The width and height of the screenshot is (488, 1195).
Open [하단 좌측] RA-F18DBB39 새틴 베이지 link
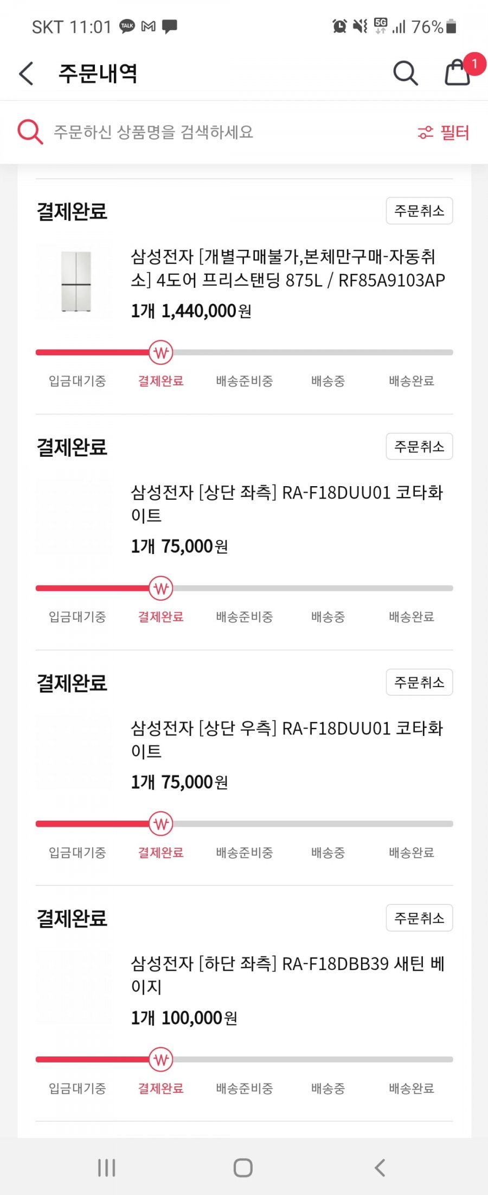click(288, 975)
